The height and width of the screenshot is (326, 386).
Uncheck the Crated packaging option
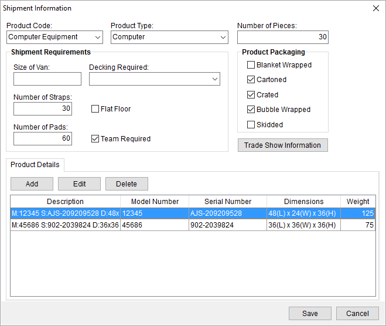[251, 95]
